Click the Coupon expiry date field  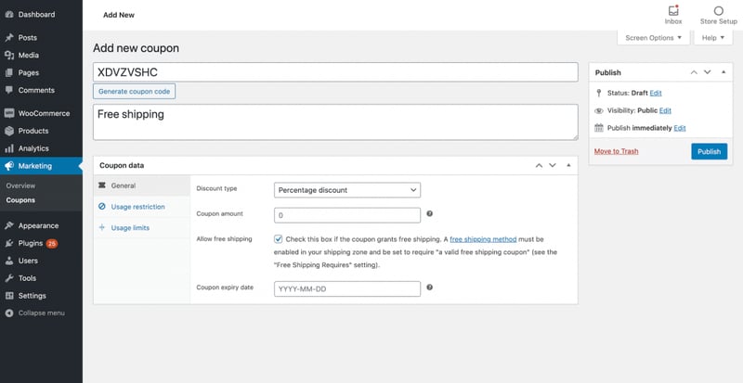(348, 288)
